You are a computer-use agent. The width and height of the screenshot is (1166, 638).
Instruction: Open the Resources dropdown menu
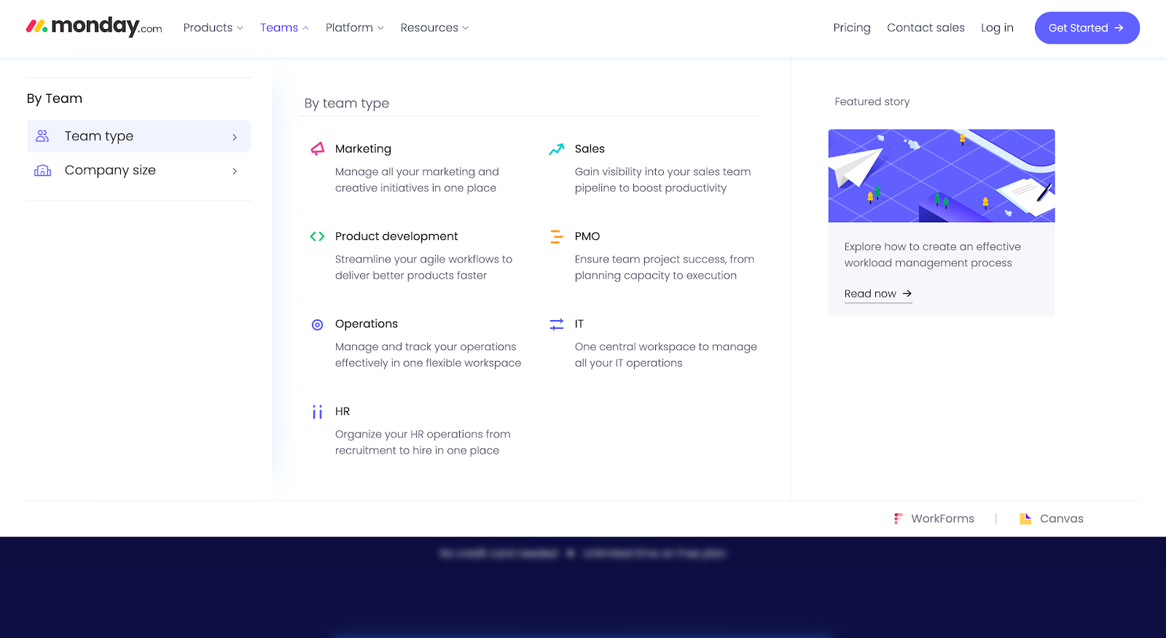(x=434, y=28)
